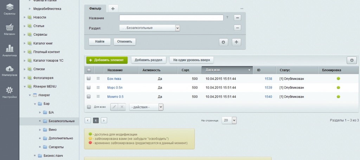This screenshot has width=360, height=160.
Task: Click the Добавить элемент green button
Action: (107, 60)
